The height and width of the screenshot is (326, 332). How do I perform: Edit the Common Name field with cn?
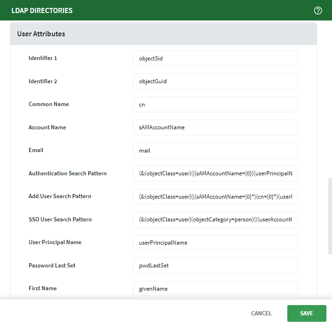(215, 105)
